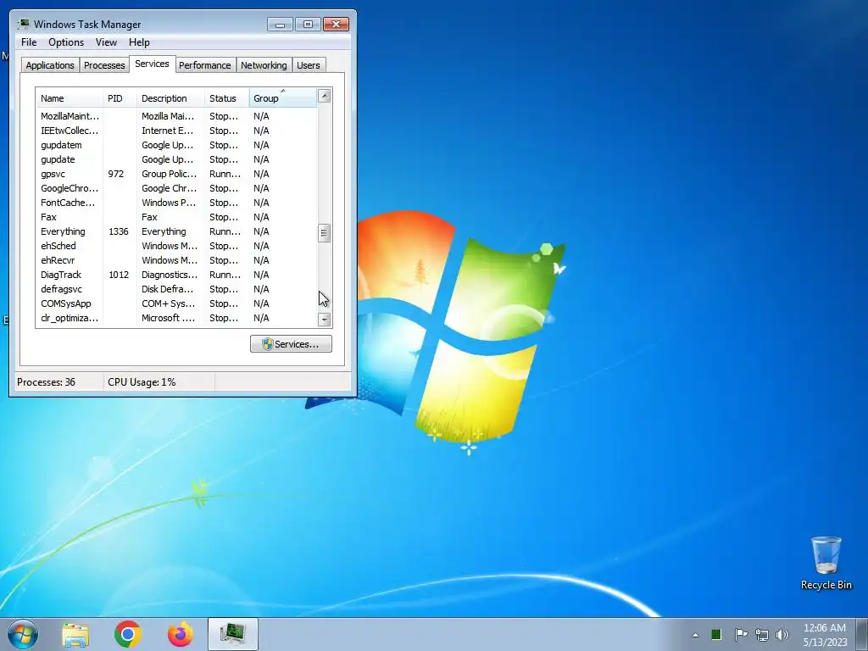Image resolution: width=868 pixels, height=651 pixels.
Task: Minimize the Windows Task Manager window
Action: point(280,25)
